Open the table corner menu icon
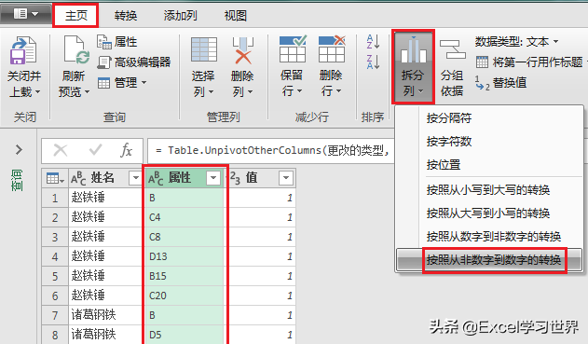The width and height of the screenshot is (588, 344). click(x=55, y=178)
